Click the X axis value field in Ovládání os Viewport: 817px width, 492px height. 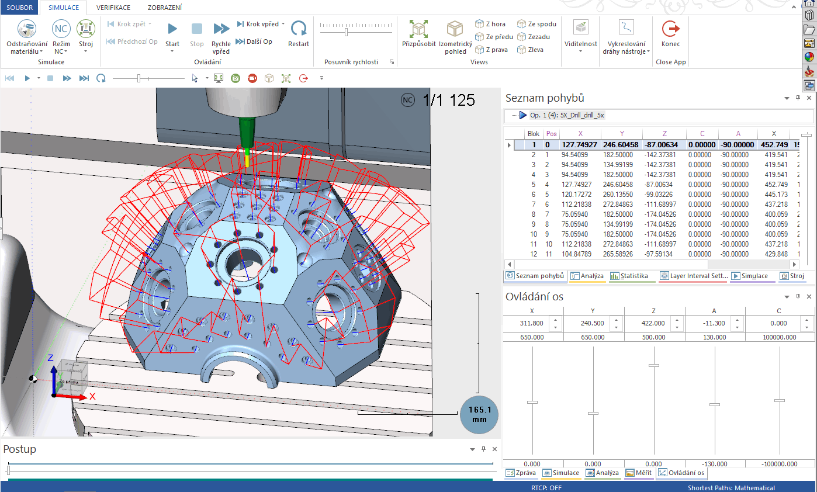(x=531, y=323)
